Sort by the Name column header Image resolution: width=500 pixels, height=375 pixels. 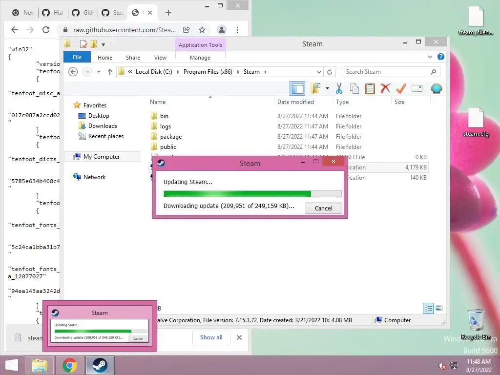[x=210, y=102]
